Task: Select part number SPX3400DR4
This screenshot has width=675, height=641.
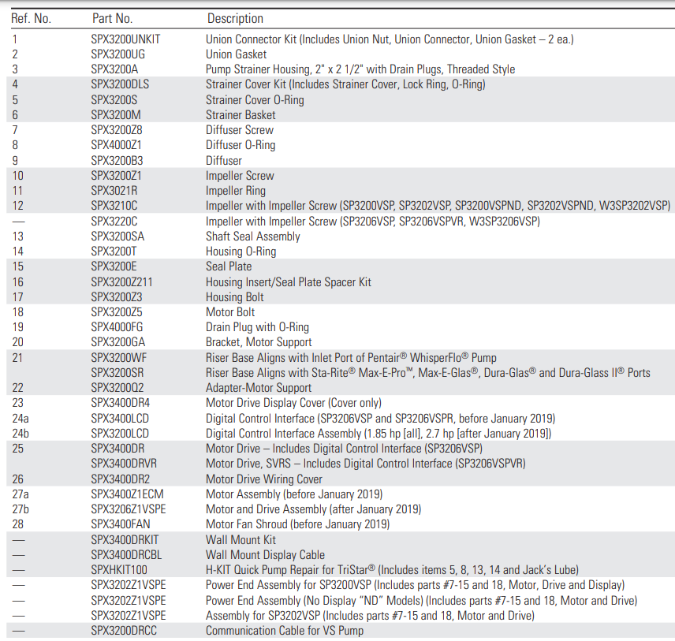Action: (120, 403)
